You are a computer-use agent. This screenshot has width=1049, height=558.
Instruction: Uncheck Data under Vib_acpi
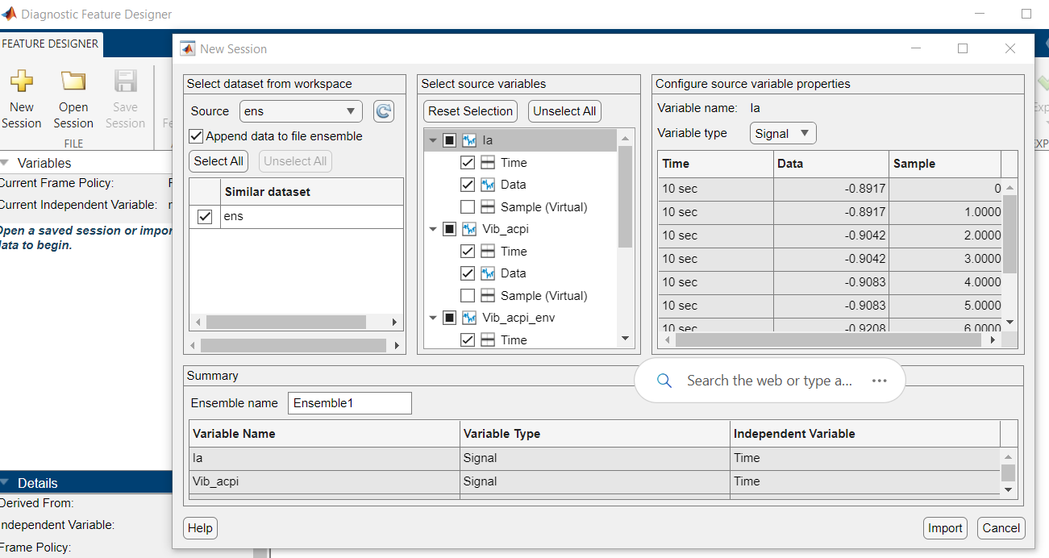coord(468,273)
